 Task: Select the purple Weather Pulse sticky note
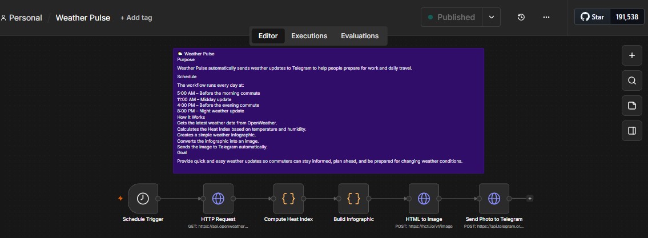click(x=328, y=111)
